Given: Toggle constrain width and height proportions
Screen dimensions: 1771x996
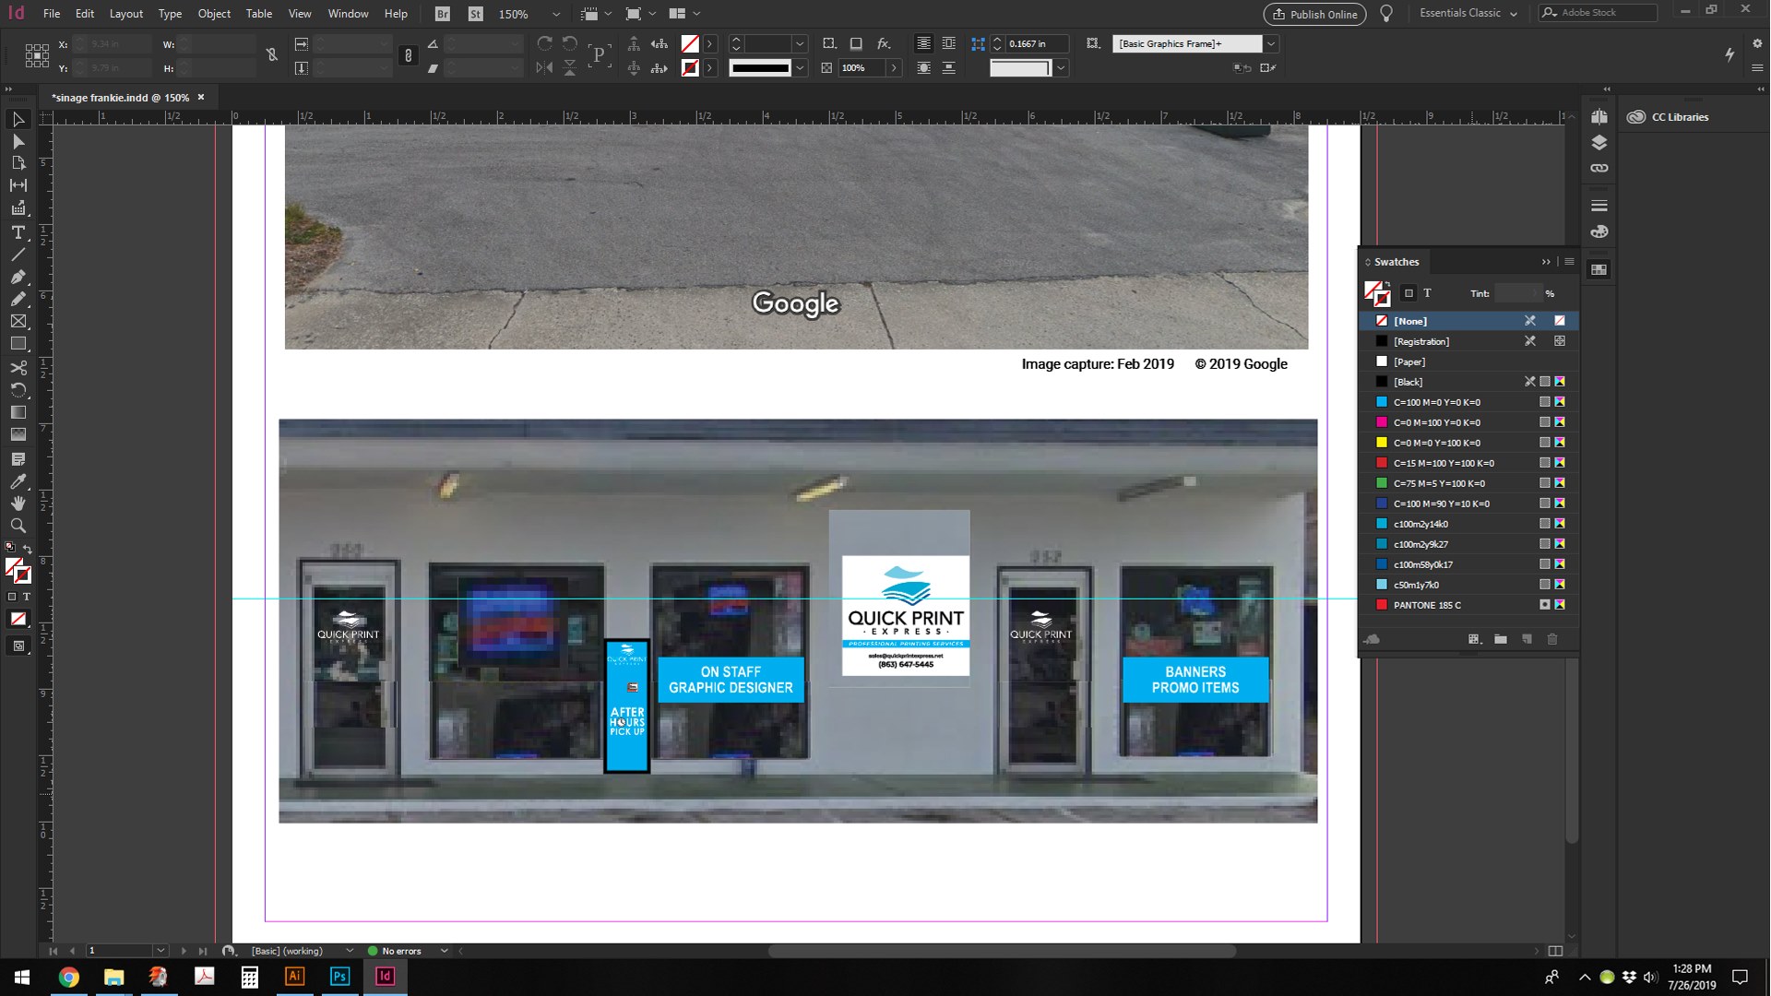Looking at the screenshot, I should 272,55.
